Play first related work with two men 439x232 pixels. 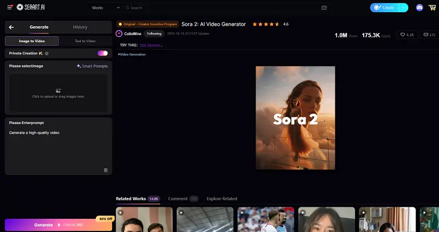coord(120,213)
